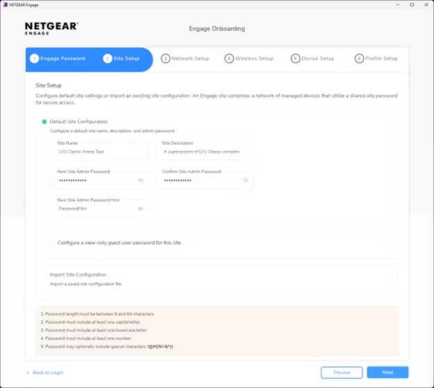Click the Site Description input field
The width and height of the screenshot is (434, 388).
click(x=204, y=152)
